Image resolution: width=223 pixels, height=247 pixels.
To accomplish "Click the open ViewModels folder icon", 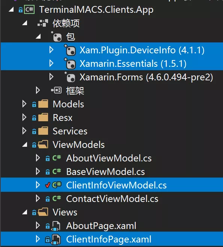I will point(43,144).
